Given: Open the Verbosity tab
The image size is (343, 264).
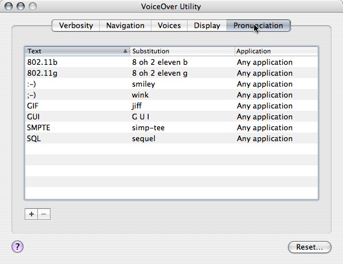Looking at the screenshot, I should pyautogui.click(x=76, y=26).
